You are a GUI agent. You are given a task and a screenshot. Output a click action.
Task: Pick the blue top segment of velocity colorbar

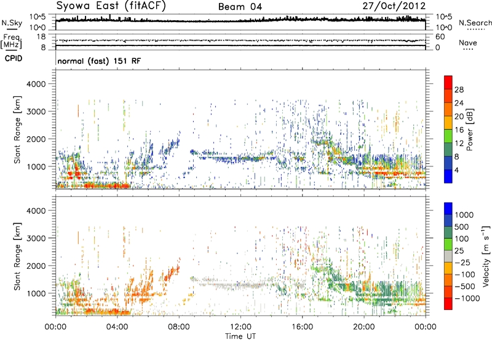pos(448,208)
